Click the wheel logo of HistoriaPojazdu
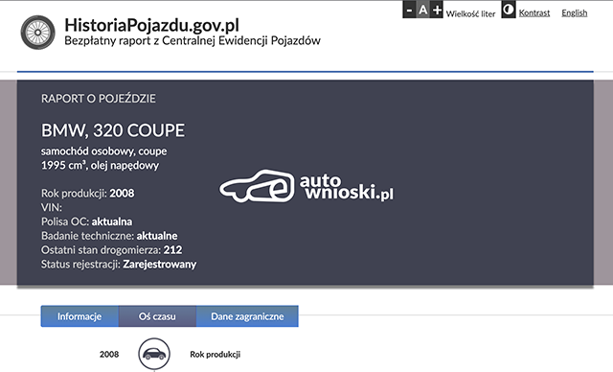Image resolution: width=613 pixels, height=372 pixels. [38, 33]
